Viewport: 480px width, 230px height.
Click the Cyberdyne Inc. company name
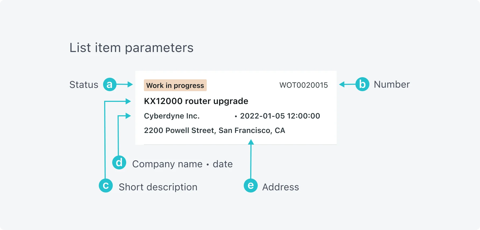pos(172,116)
